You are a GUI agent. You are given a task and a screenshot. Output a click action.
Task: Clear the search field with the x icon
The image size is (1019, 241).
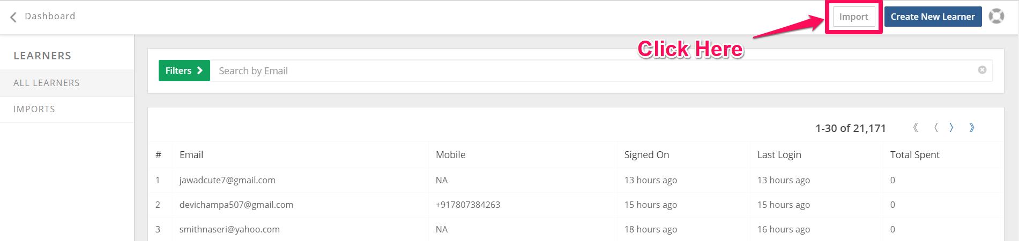982,70
